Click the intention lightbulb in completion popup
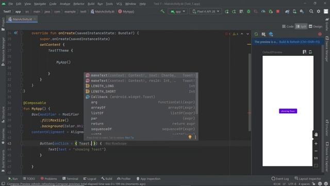This screenshot has height=186, width=330. click(190, 137)
